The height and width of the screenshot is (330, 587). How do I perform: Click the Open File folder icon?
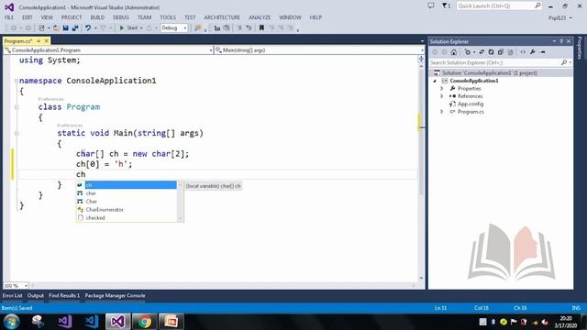click(56, 28)
